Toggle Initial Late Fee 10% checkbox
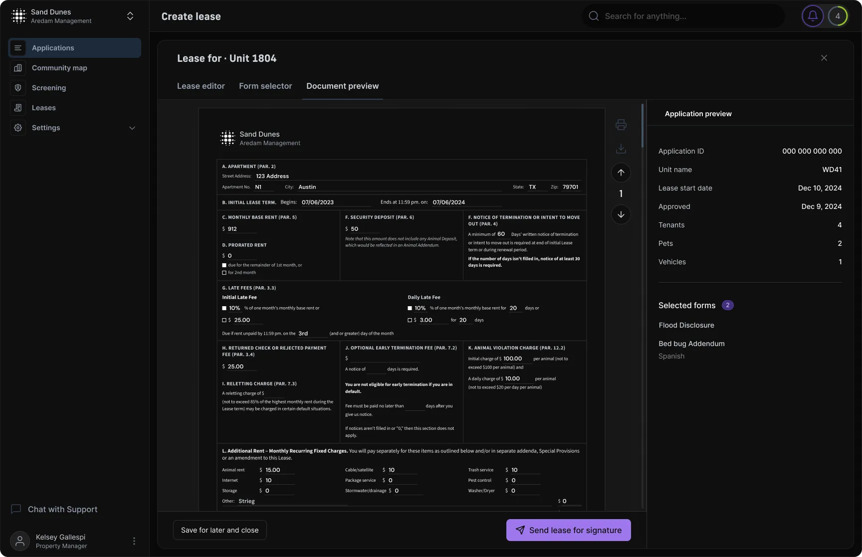 pos(224,308)
